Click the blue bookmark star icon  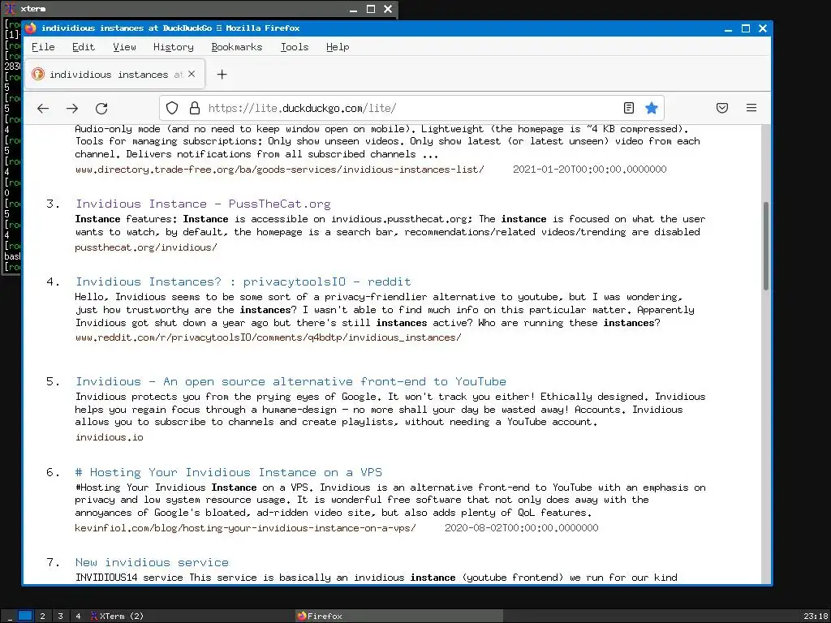(x=652, y=108)
